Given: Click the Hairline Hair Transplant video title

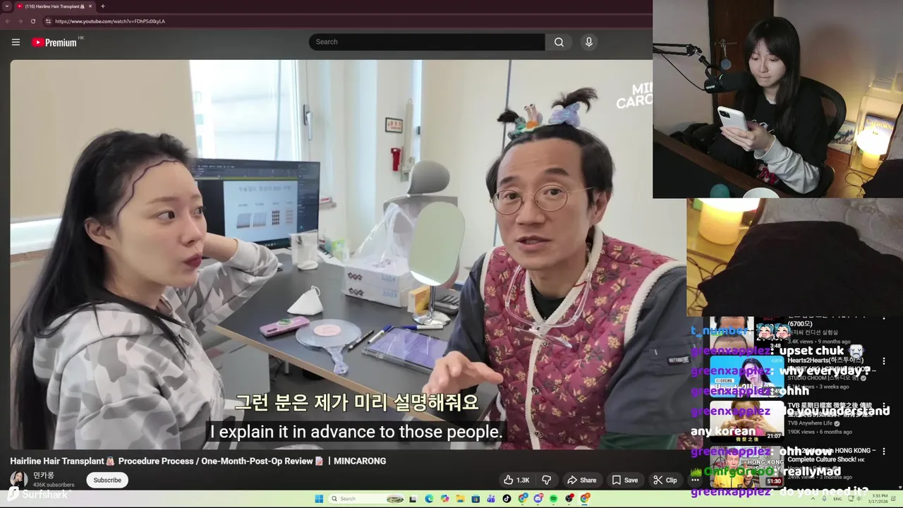Looking at the screenshot, I should (x=198, y=461).
